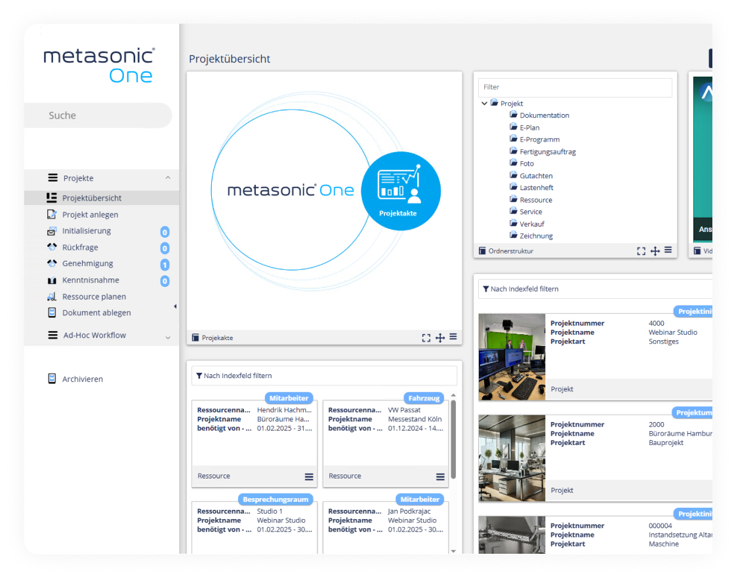
Task: Click the Mitarbeiter tag on Hendrik card
Action: tap(289, 398)
